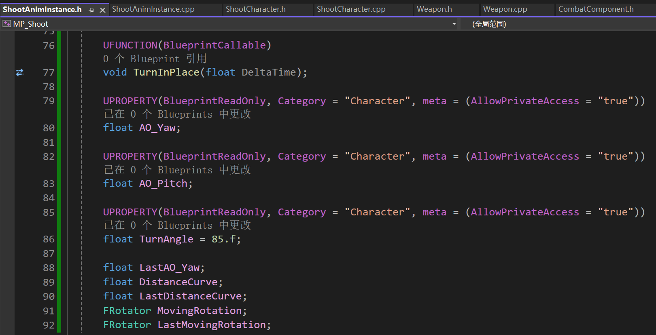
Task: Switch to the ShootAnimInstance.cpp tab
Action: pyautogui.click(x=153, y=9)
